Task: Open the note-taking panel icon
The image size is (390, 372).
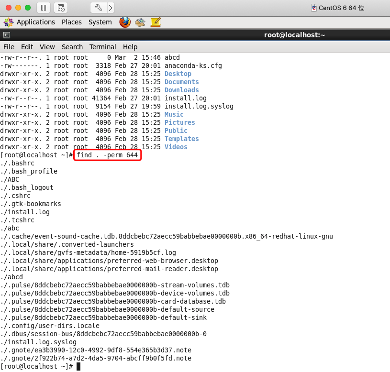Action: [x=156, y=22]
